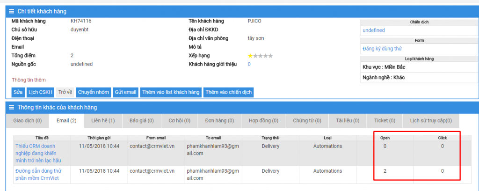Click Khu vực : Miền Bắc
The width and height of the screenshot is (479, 191).
(384, 67)
